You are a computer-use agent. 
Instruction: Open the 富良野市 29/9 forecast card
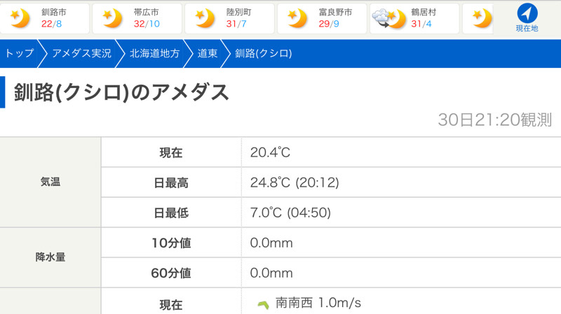click(x=322, y=19)
